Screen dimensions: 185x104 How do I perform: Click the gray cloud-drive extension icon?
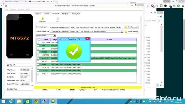point(174,6)
